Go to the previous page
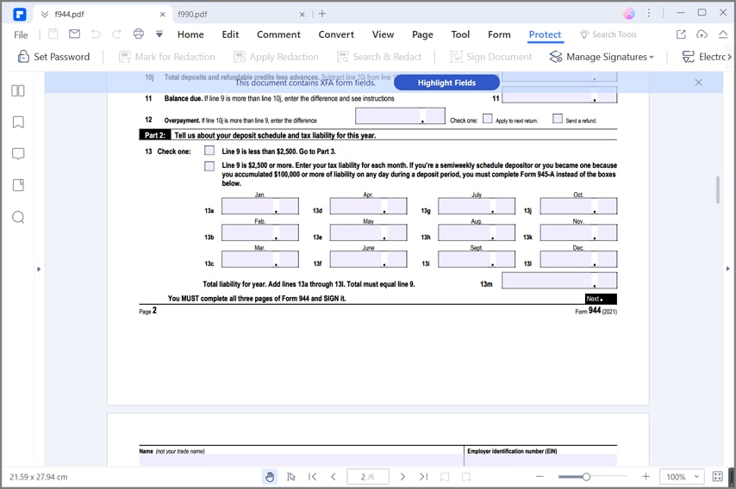Screen dimensions: 736x489 pos(334,477)
